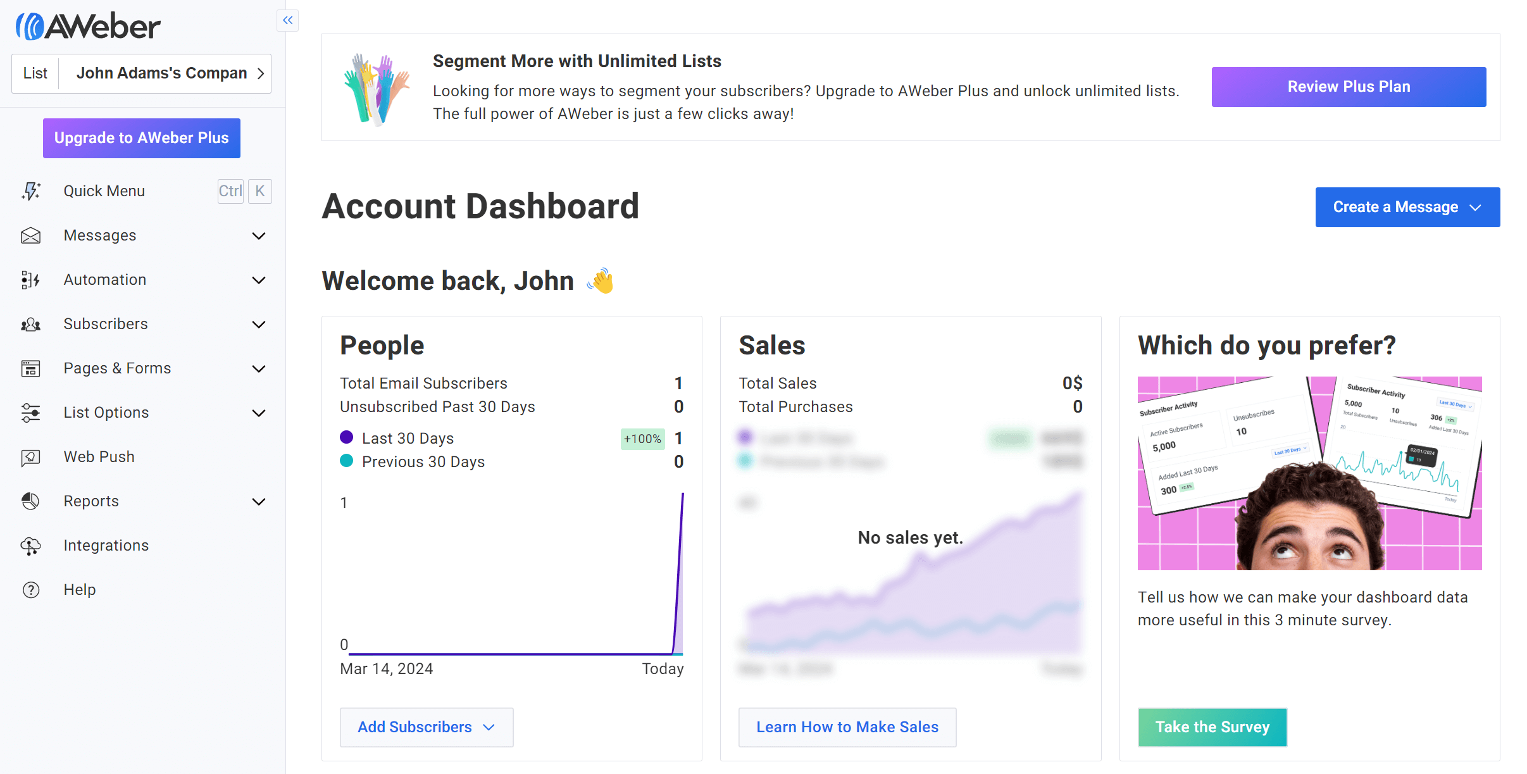
Task: Open the Quick Menu lightning icon
Action: [x=30, y=191]
